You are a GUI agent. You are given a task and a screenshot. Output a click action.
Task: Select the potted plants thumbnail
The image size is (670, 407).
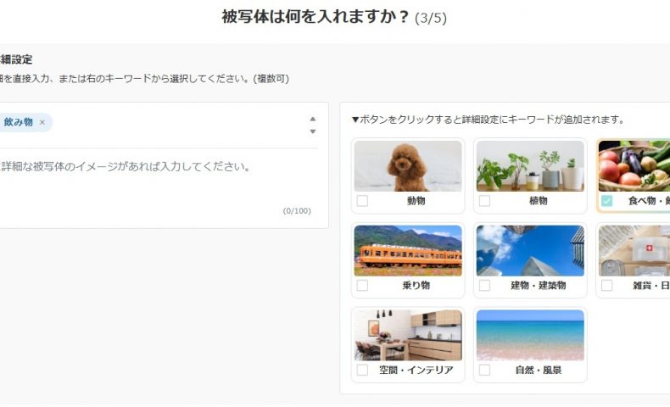pos(530,165)
